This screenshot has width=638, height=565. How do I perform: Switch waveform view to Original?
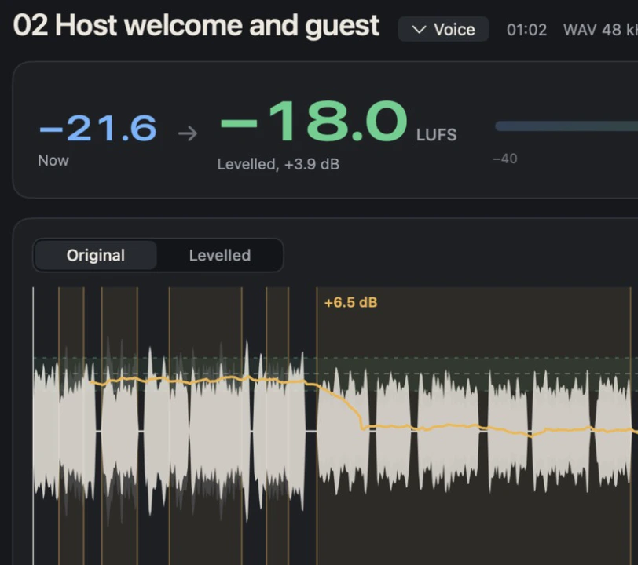(96, 255)
